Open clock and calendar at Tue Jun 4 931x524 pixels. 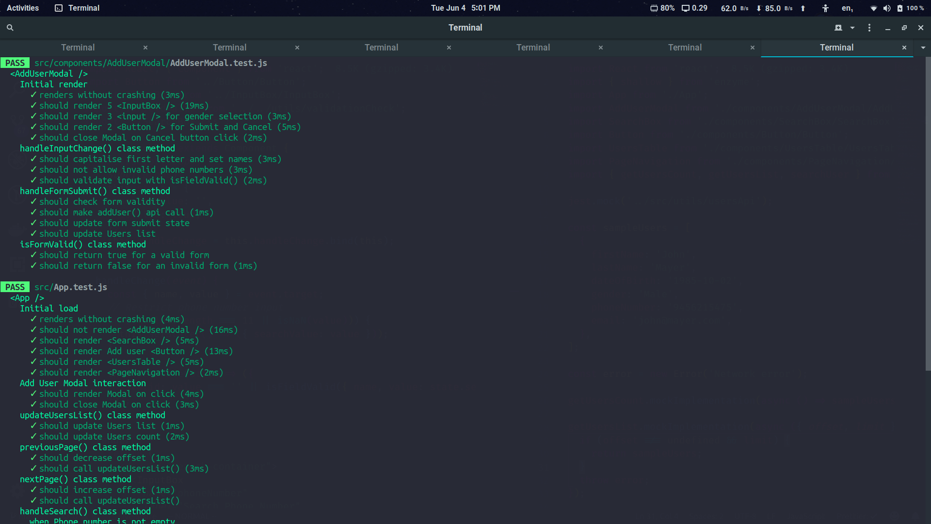point(465,8)
